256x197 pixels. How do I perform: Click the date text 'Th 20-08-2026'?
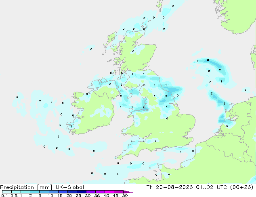pos(170,187)
